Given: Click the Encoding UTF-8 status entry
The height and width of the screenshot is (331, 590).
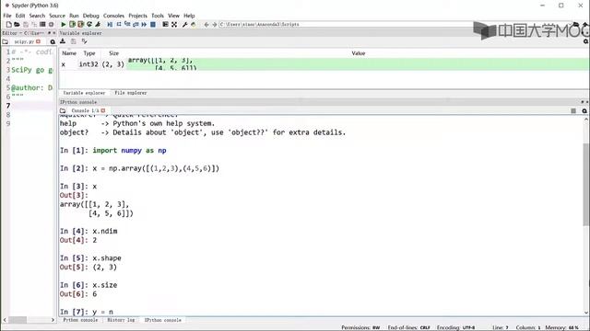Looking at the screenshot, I should tap(455, 327).
